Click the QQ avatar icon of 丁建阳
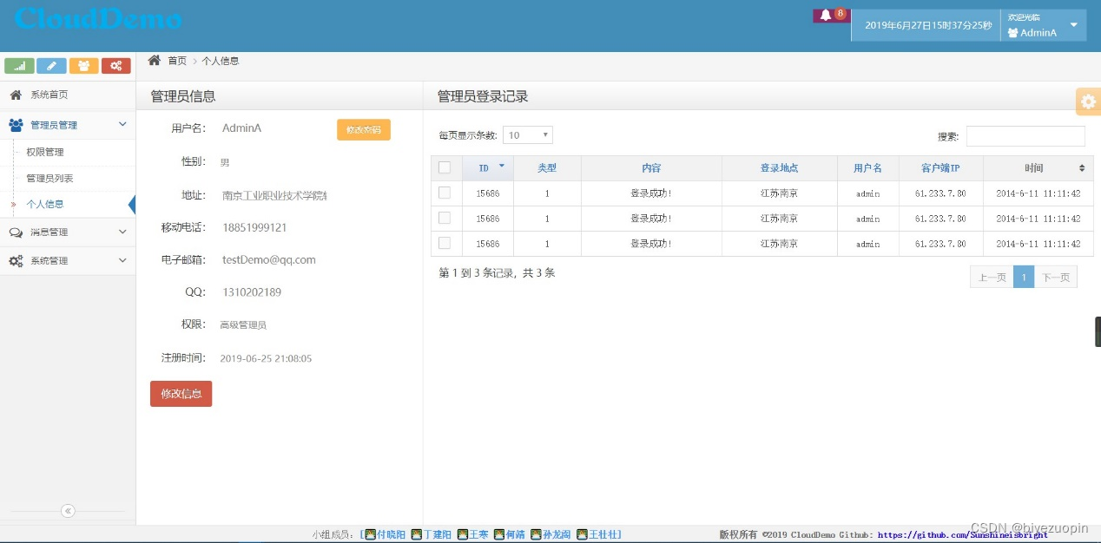The width and height of the screenshot is (1101, 543). click(416, 534)
